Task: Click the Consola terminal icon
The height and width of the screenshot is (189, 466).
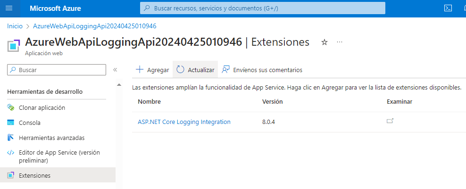Action: (x=11, y=123)
